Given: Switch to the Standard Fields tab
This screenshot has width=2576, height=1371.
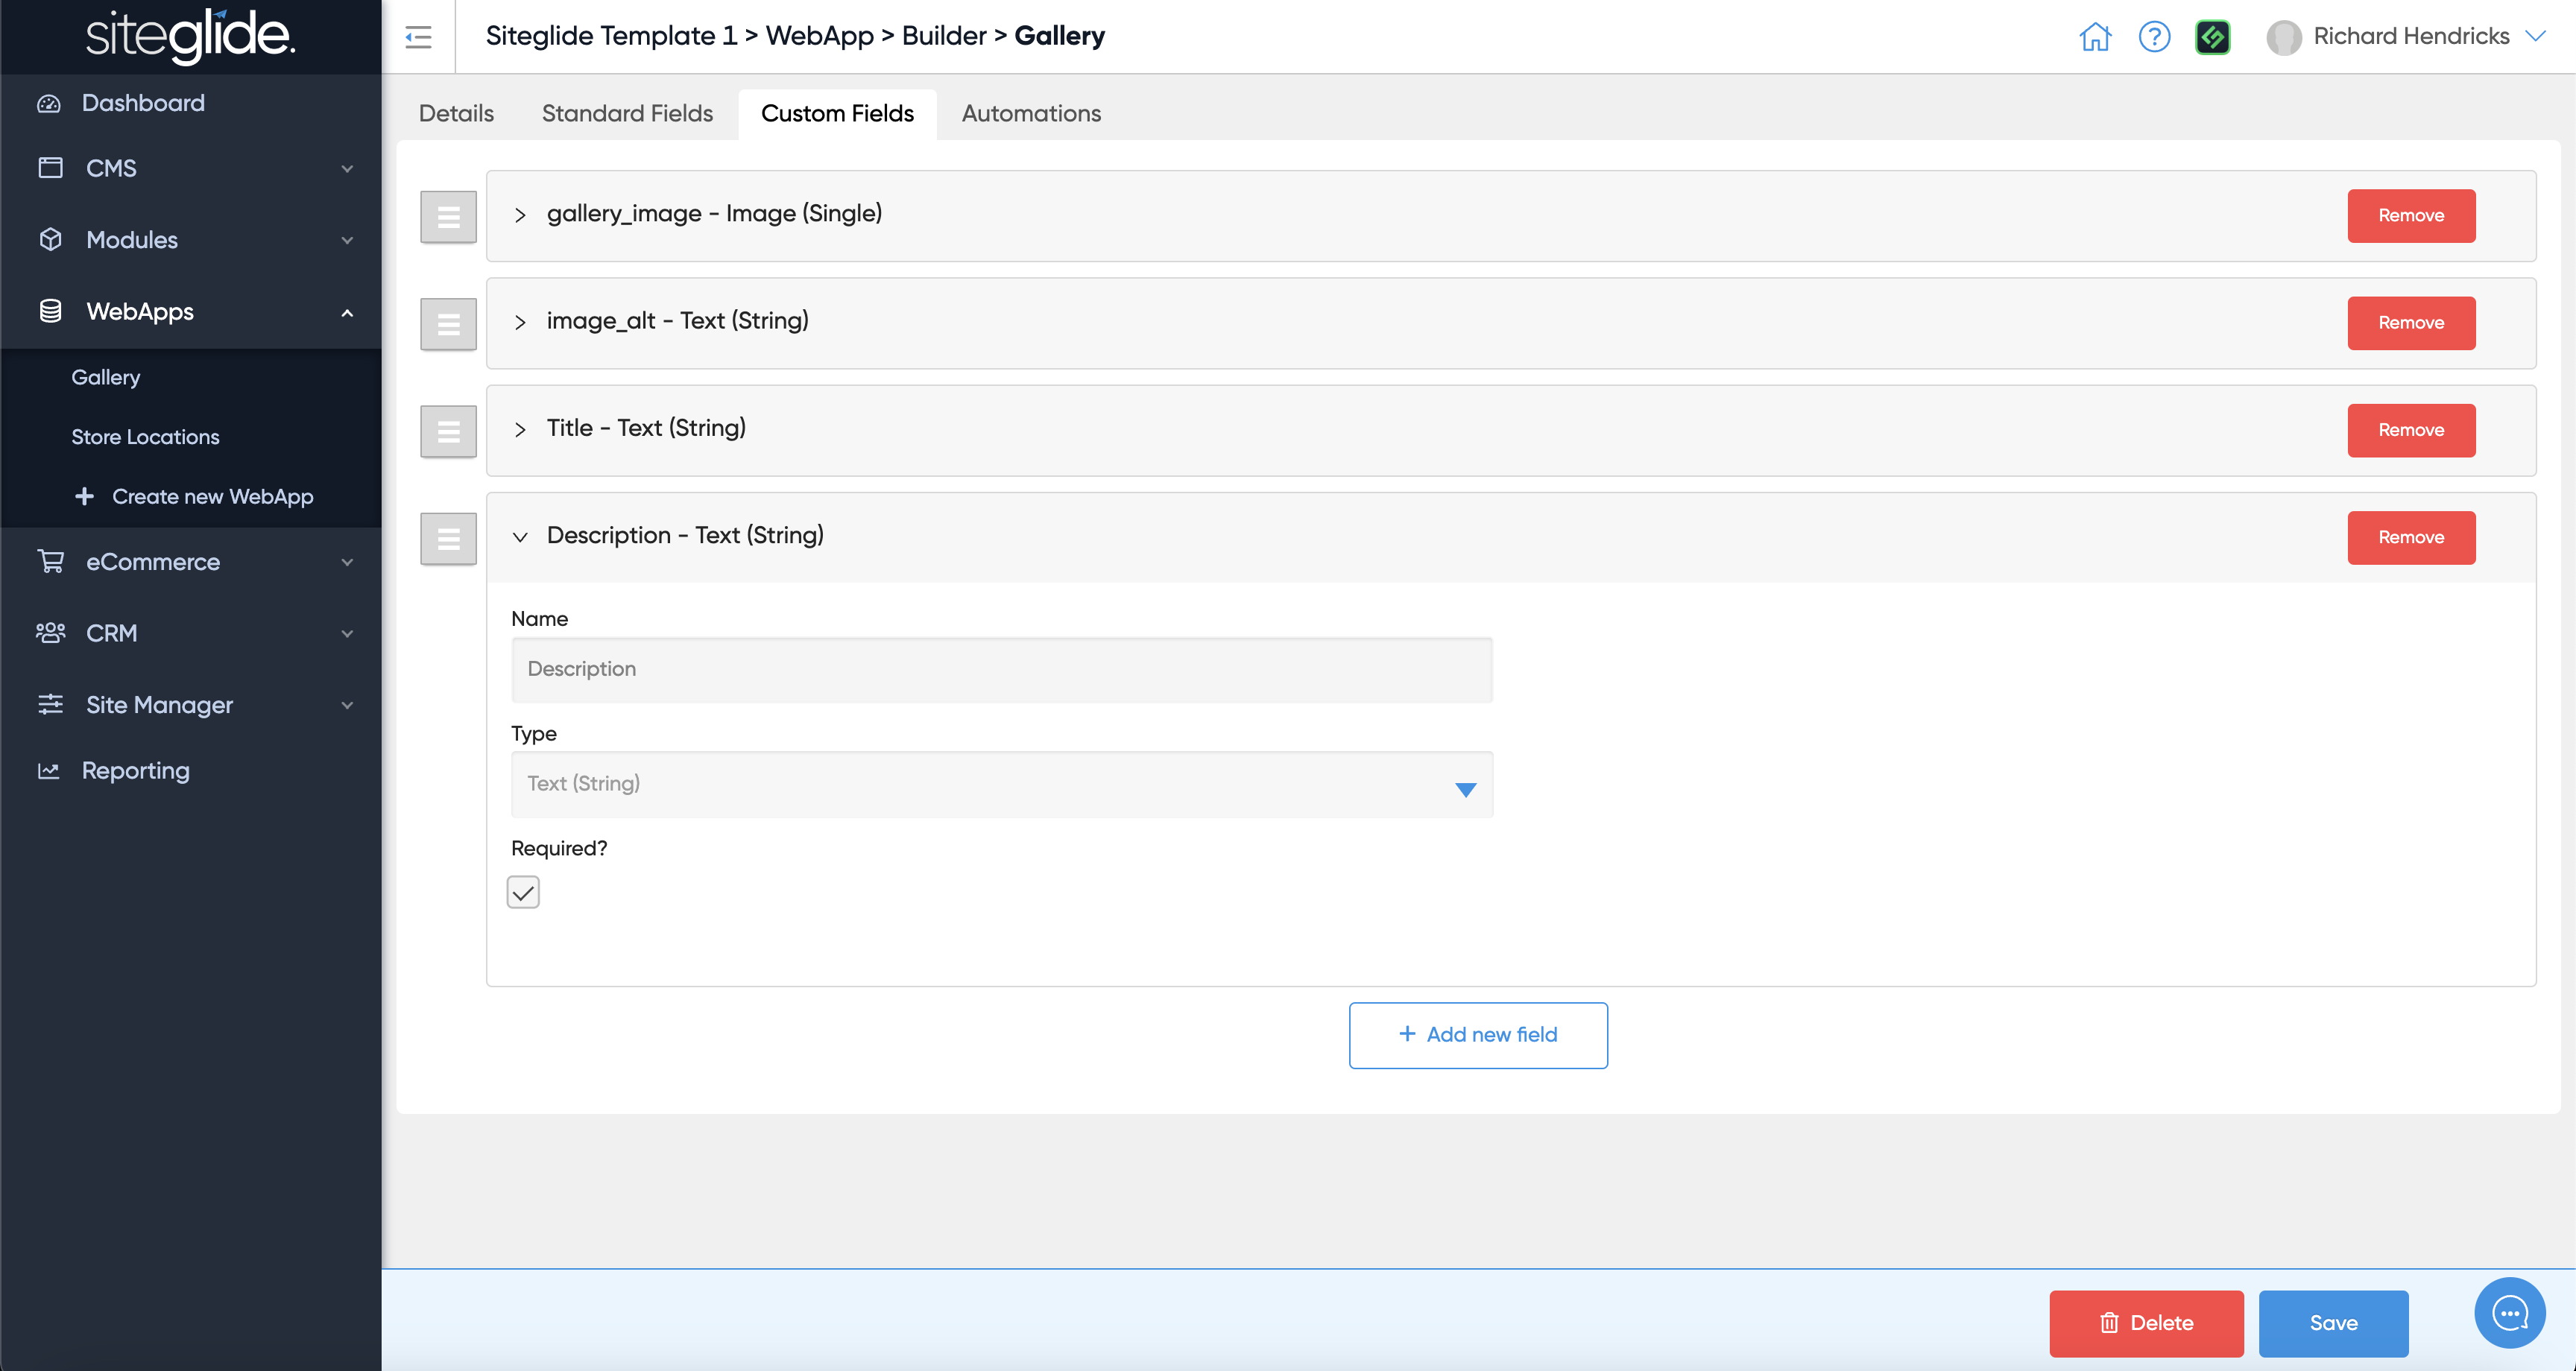Looking at the screenshot, I should coord(627,114).
